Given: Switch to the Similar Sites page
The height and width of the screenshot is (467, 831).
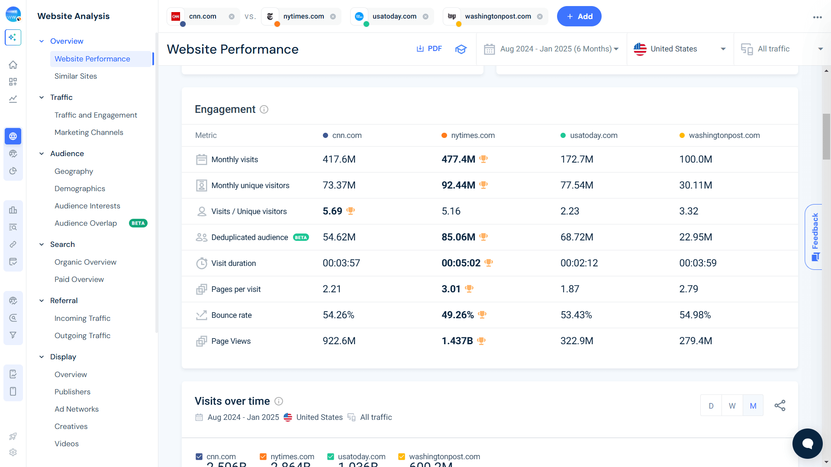Looking at the screenshot, I should tap(76, 76).
